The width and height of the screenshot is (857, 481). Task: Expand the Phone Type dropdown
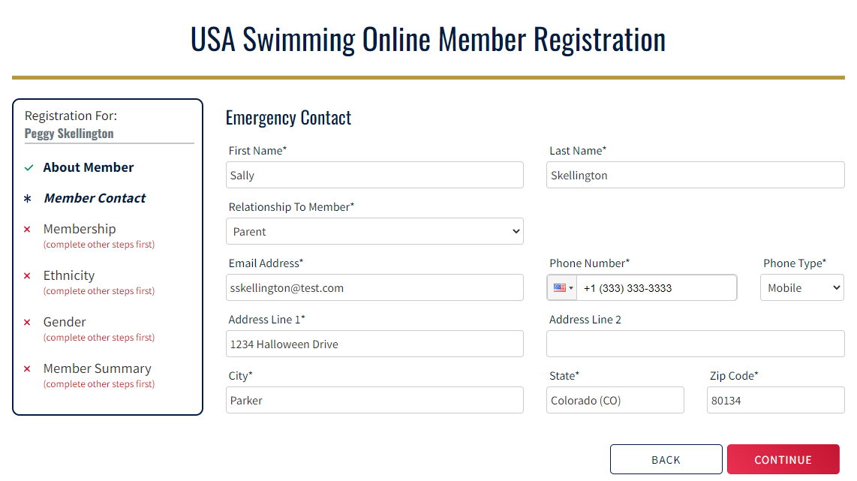tap(801, 288)
